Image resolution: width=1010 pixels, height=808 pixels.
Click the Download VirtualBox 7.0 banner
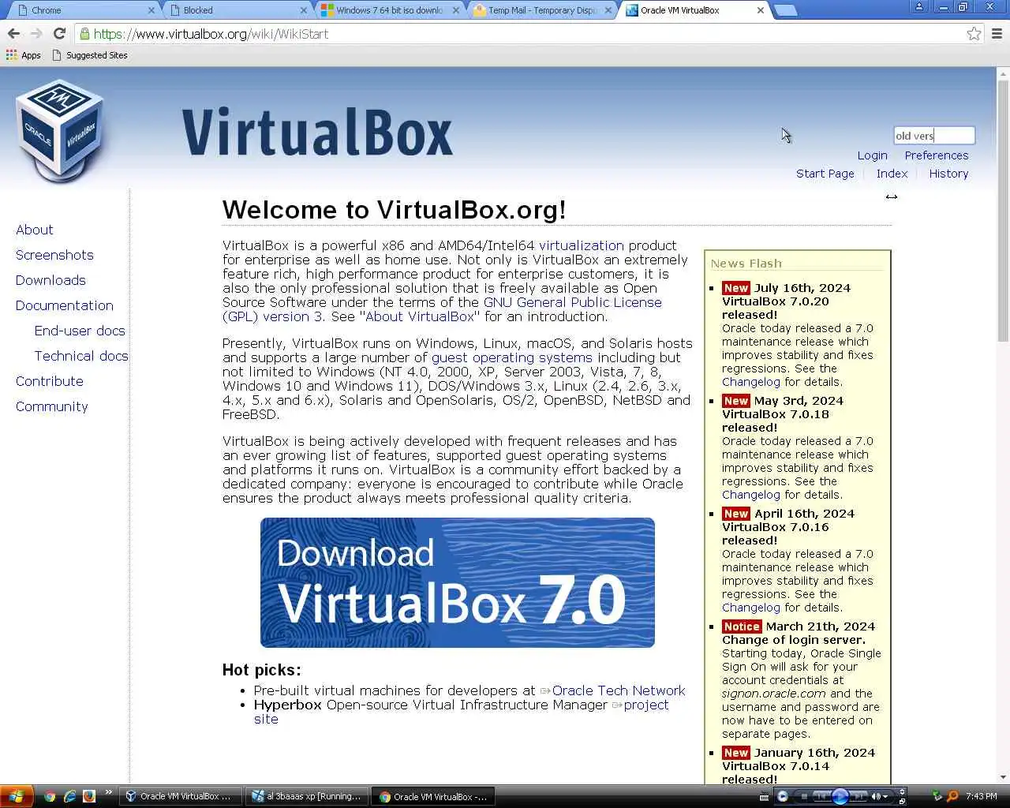458,582
